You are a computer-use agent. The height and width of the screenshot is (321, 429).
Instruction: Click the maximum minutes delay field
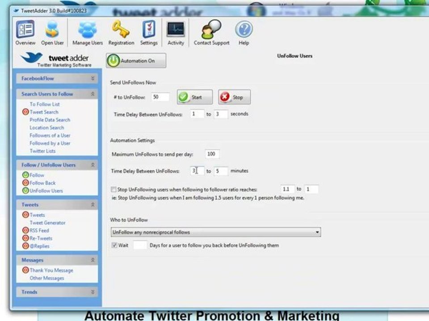(x=221, y=171)
